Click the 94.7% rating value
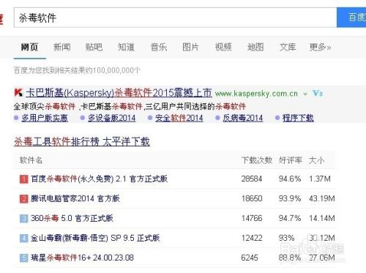Screen dimensions: 366x273 [290, 218]
